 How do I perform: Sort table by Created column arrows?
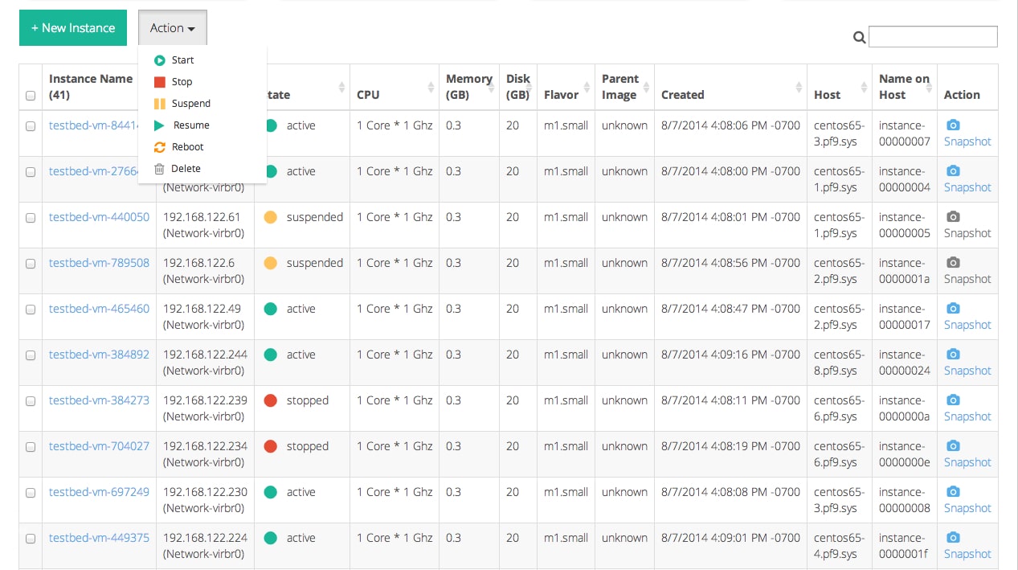[x=799, y=87]
